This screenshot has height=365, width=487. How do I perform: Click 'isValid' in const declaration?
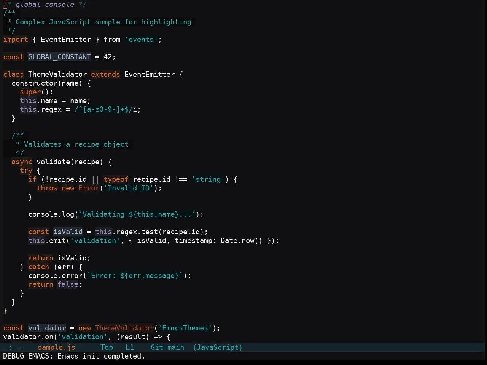click(68, 232)
